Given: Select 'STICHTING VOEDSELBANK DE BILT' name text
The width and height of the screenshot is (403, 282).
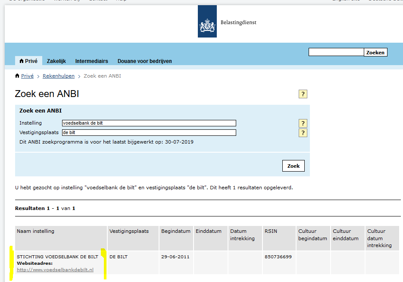Looking at the screenshot, I should [58, 257].
